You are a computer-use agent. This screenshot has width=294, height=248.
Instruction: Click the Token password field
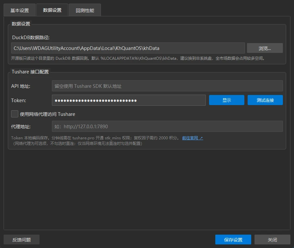[129, 100]
